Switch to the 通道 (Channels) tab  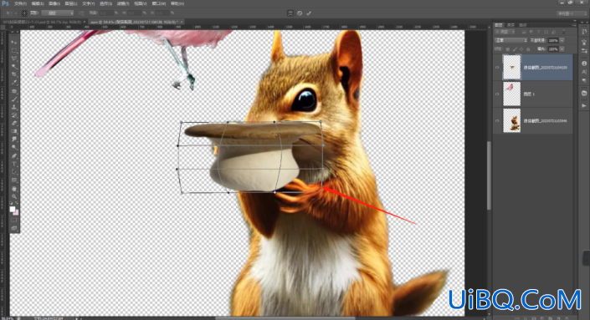coord(510,25)
